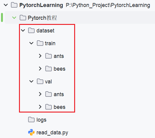This screenshot has width=155, height=138.
Task: Expand the bees folder under train
Action: tap(40, 69)
